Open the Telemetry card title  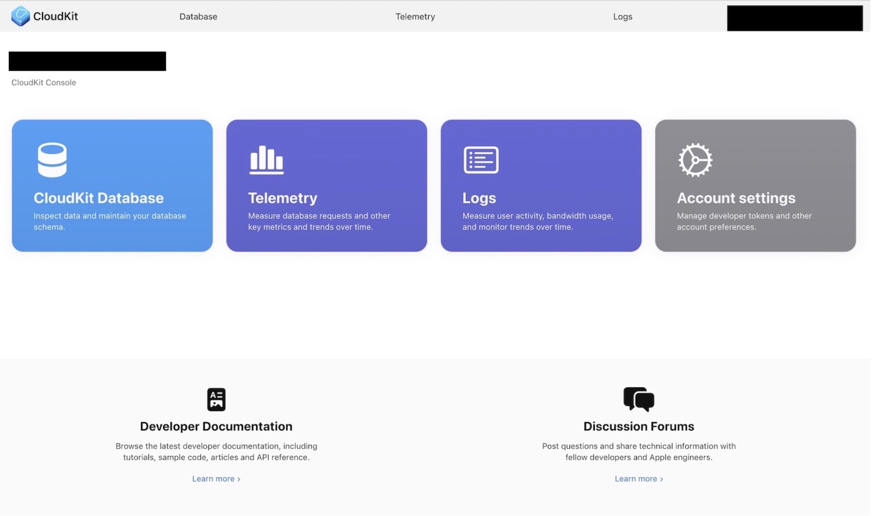[283, 198]
